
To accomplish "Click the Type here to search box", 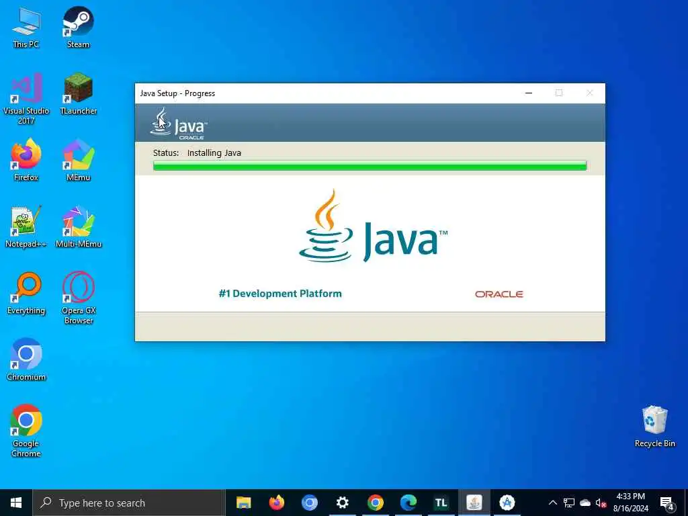I will pos(129,503).
